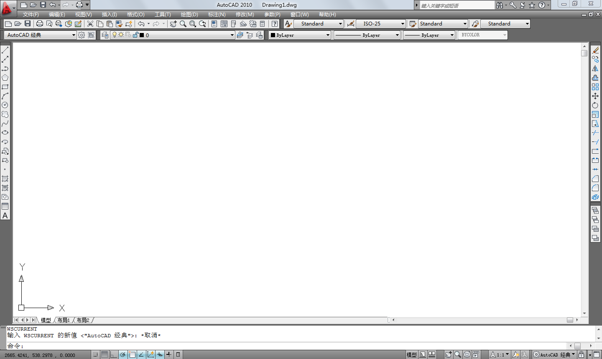Activate the Offset tool
Image resolution: width=602 pixels, height=359 pixels.
pos(595,78)
